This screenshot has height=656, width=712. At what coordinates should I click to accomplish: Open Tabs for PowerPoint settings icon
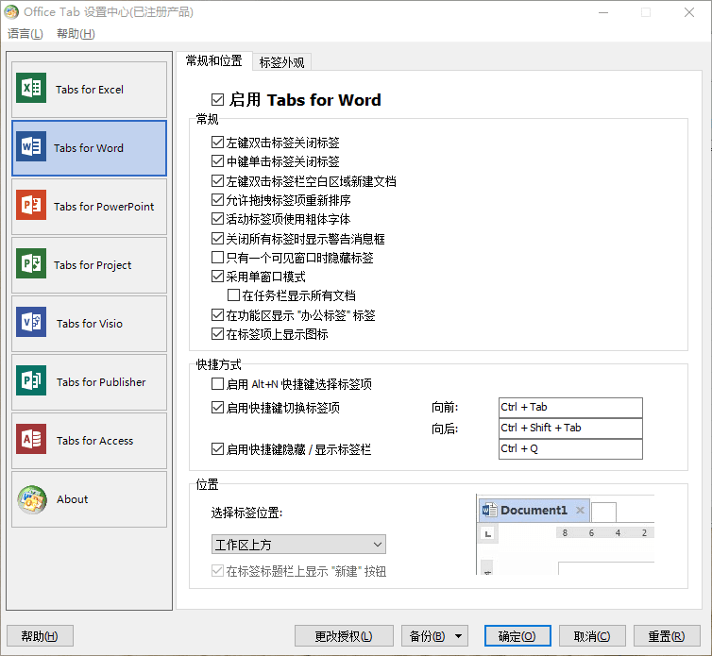(31, 205)
